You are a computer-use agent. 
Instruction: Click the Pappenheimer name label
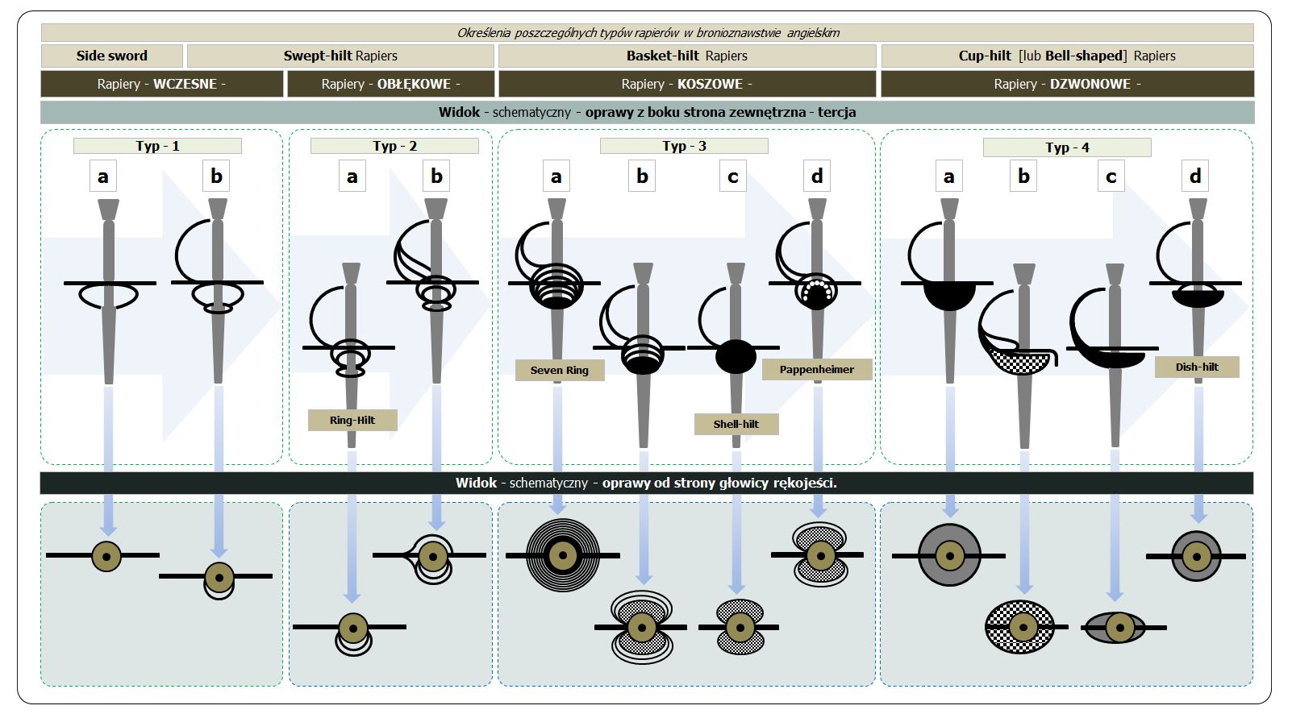(x=816, y=369)
